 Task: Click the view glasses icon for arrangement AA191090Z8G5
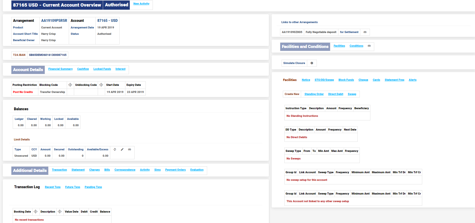(x=365, y=32)
